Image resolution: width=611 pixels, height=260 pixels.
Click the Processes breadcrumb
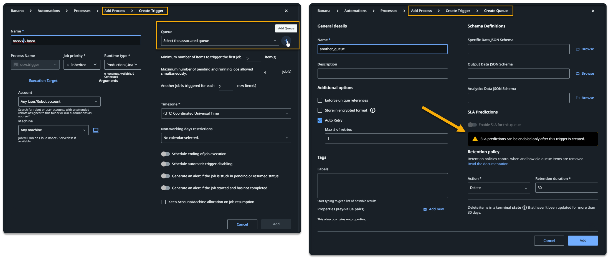(82, 11)
